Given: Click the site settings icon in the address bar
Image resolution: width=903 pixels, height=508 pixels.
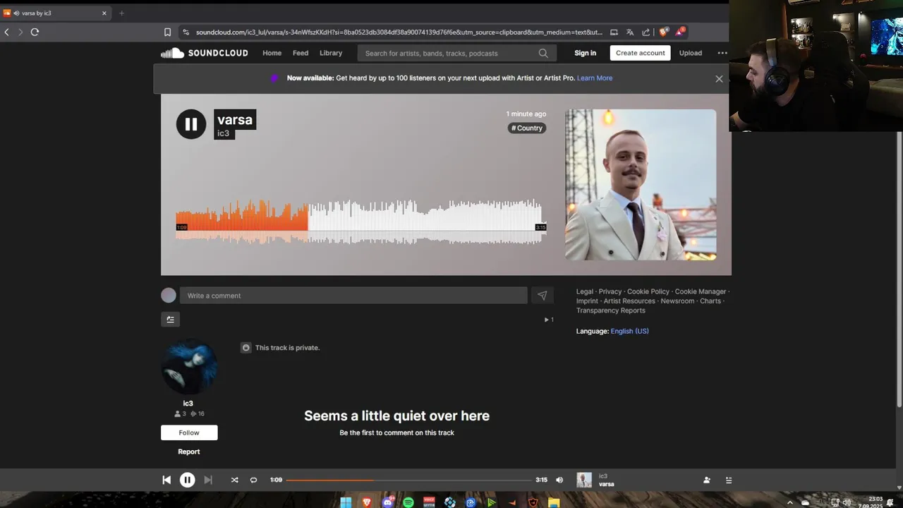Looking at the screenshot, I should tap(186, 32).
